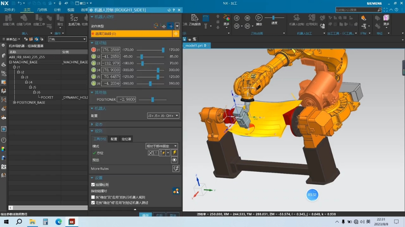The width and height of the screenshot is (405, 227).
Task: Click the red J1 axis status indicator
Action: [93, 50]
